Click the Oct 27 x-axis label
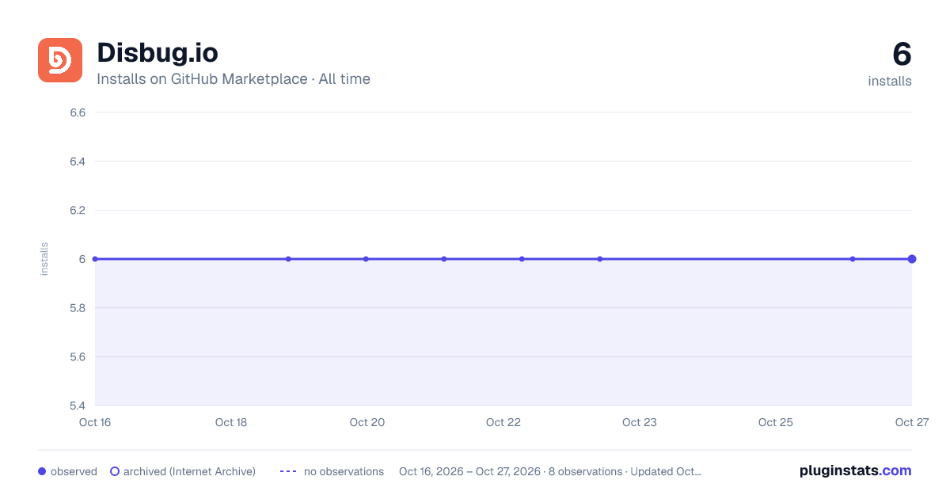Image resolution: width=950 pixels, height=499 pixels. pyautogui.click(x=911, y=422)
